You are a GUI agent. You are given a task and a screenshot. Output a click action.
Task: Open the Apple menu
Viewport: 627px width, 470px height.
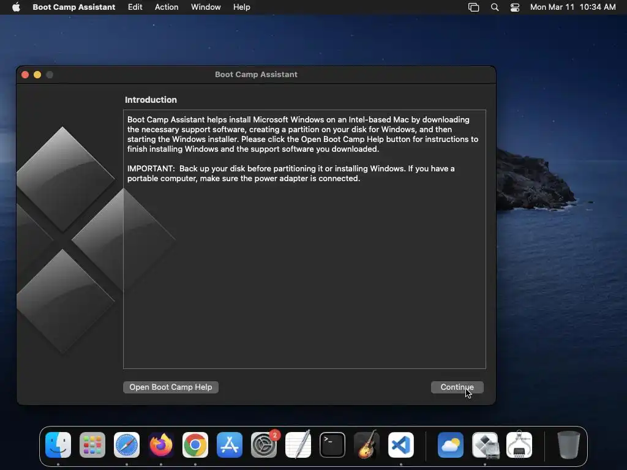(16, 7)
